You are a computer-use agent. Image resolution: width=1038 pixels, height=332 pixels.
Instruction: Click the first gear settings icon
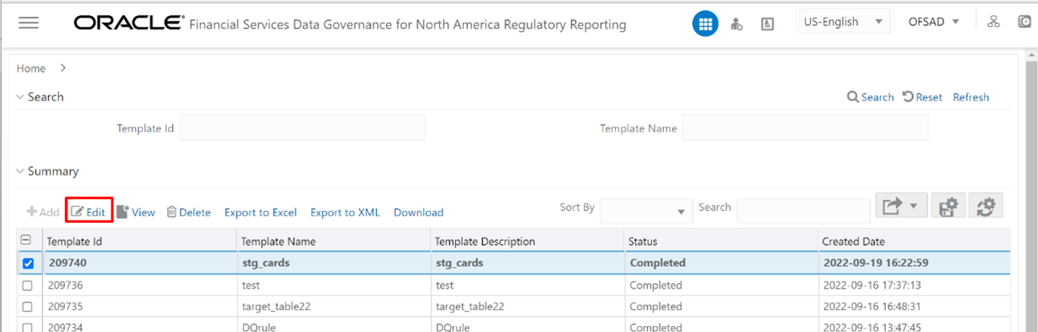[x=949, y=205]
